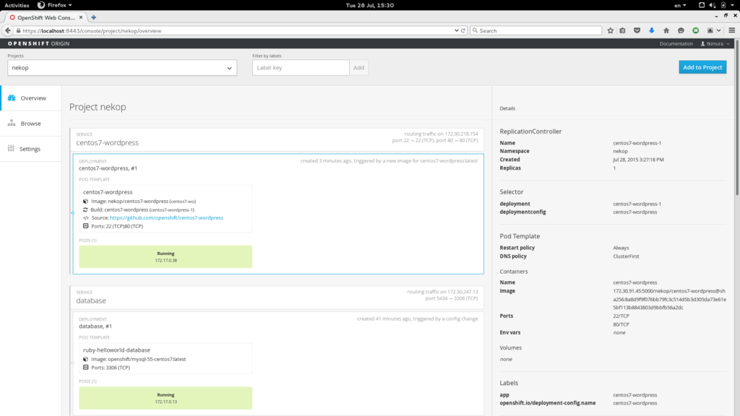
Task: Select the Settings sidebar item
Action: 30,149
